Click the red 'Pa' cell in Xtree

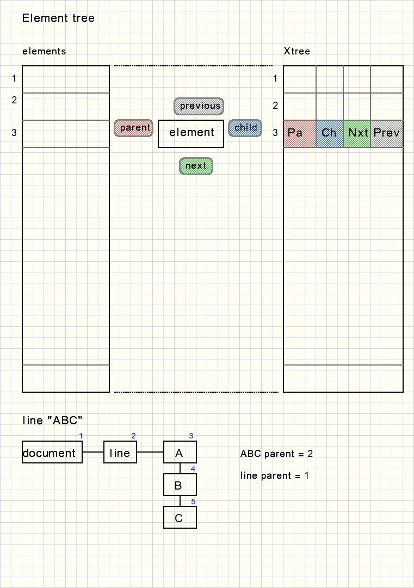[300, 134]
